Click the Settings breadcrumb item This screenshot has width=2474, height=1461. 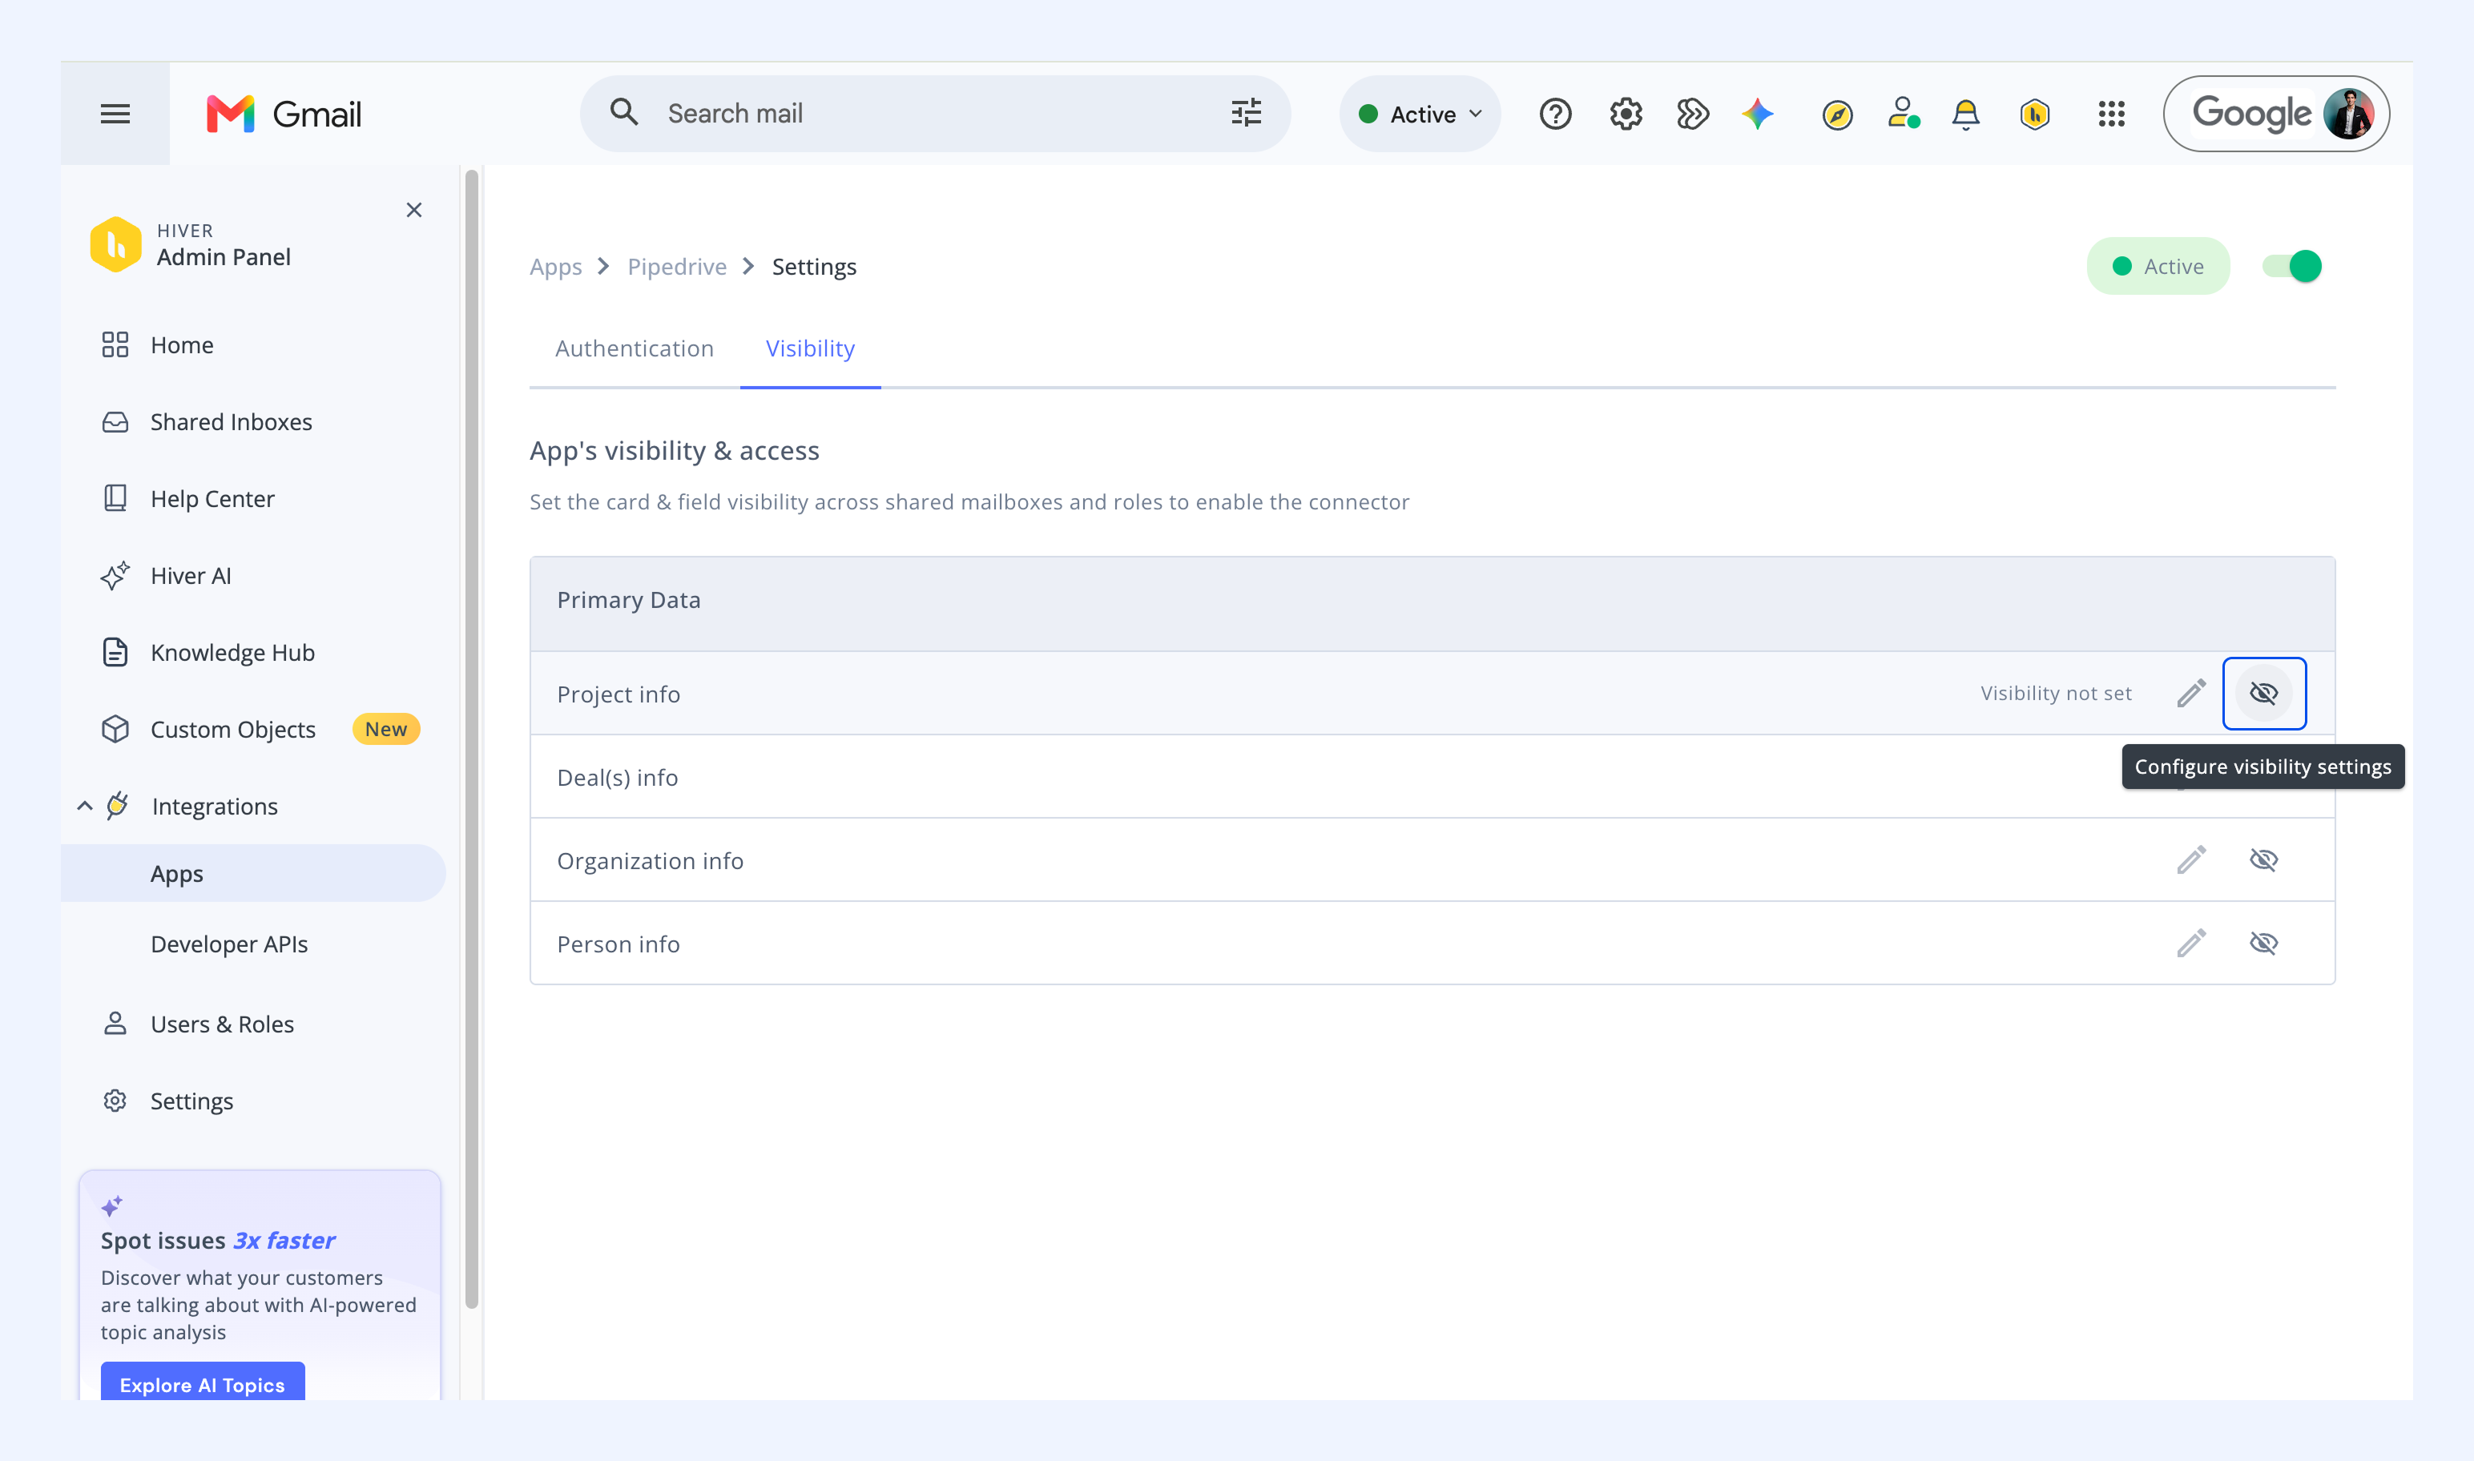[814, 267]
